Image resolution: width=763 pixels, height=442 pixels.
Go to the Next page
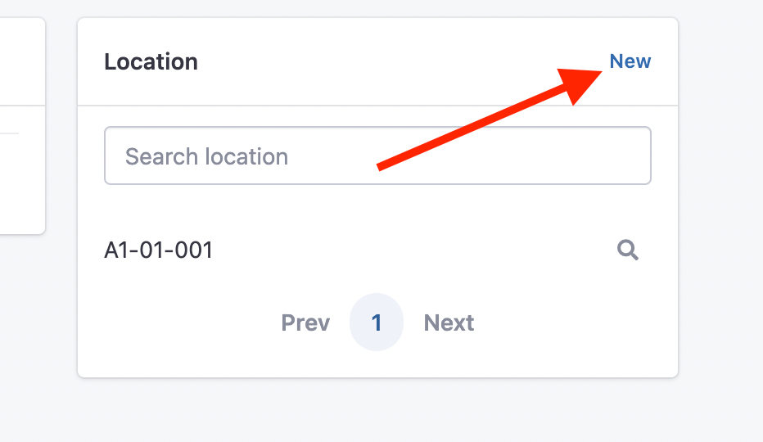tap(449, 322)
